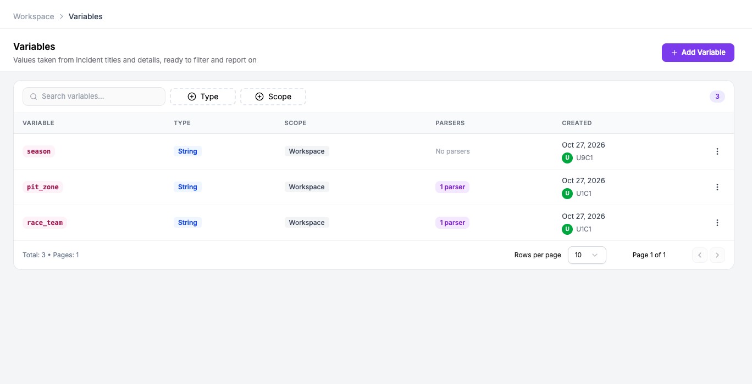Click the No parsers text for season
The width and height of the screenshot is (752, 384).
point(452,151)
